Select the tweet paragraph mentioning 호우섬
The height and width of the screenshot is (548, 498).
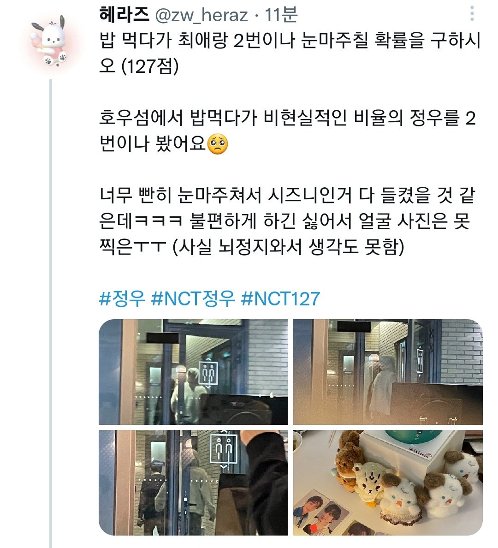point(288,131)
